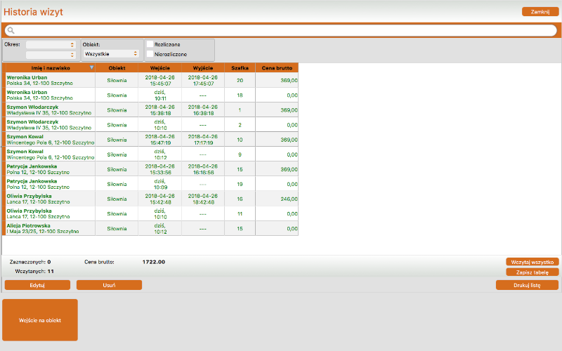Viewport: 562px width, 351px height.
Task: Sort table by Wejście column header
Action: point(159,67)
